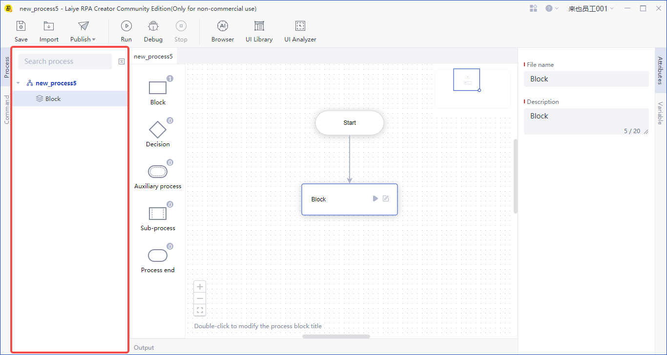The width and height of the screenshot is (667, 355).
Task: Open the layout grid icon in the title bar
Action: click(533, 8)
